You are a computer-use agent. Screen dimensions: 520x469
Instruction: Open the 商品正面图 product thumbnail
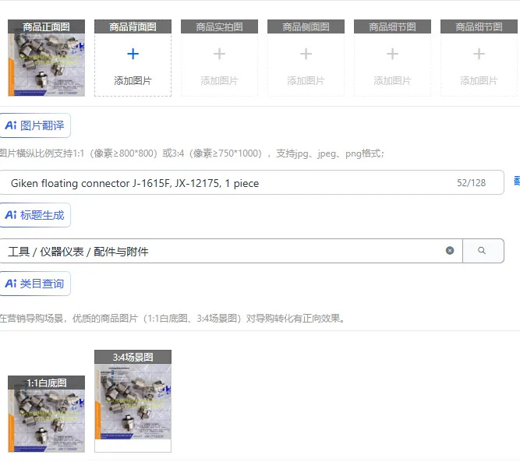[x=47, y=58]
